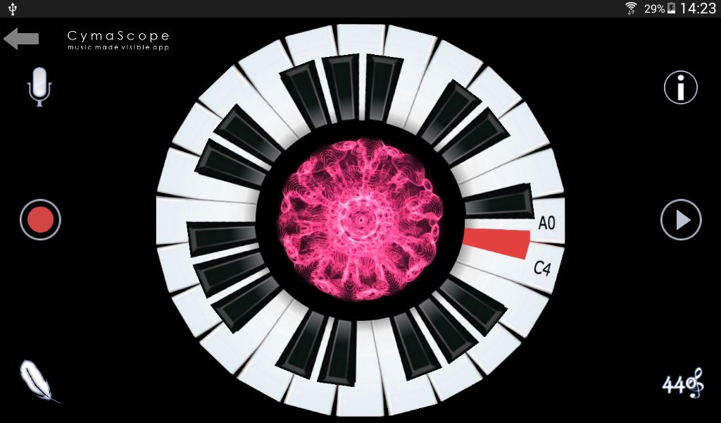Tap the 14:23 clock

pos(698,8)
